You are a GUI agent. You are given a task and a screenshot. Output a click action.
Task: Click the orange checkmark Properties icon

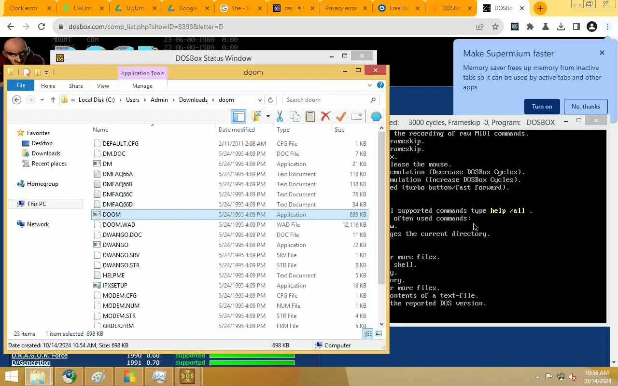point(341,116)
